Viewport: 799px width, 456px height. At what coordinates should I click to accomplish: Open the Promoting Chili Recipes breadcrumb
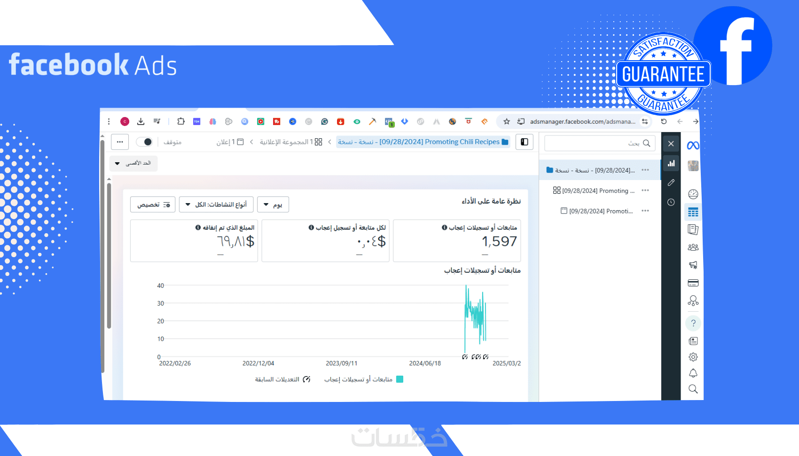click(x=423, y=142)
